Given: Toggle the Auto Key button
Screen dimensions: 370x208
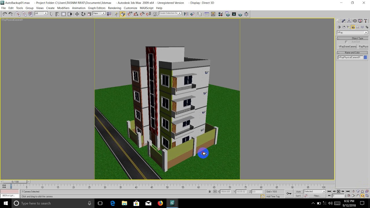Looking at the screenshot, I should (298, 192).
